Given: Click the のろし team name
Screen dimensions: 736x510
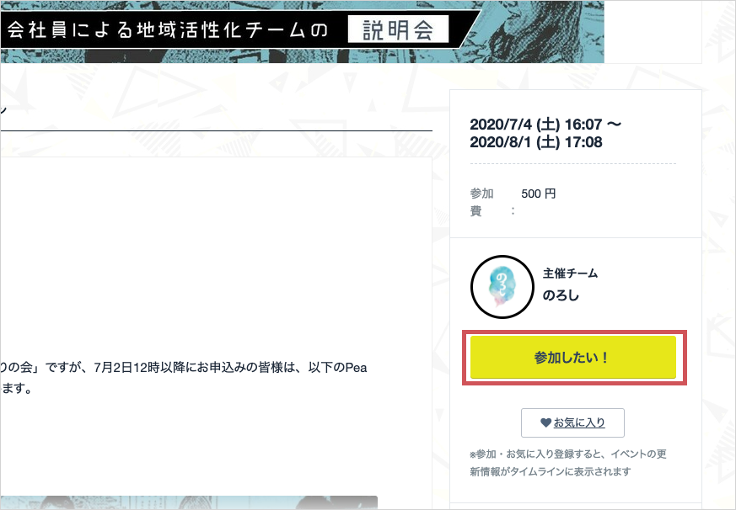Looking at the screenshot, I should point(561,295).
